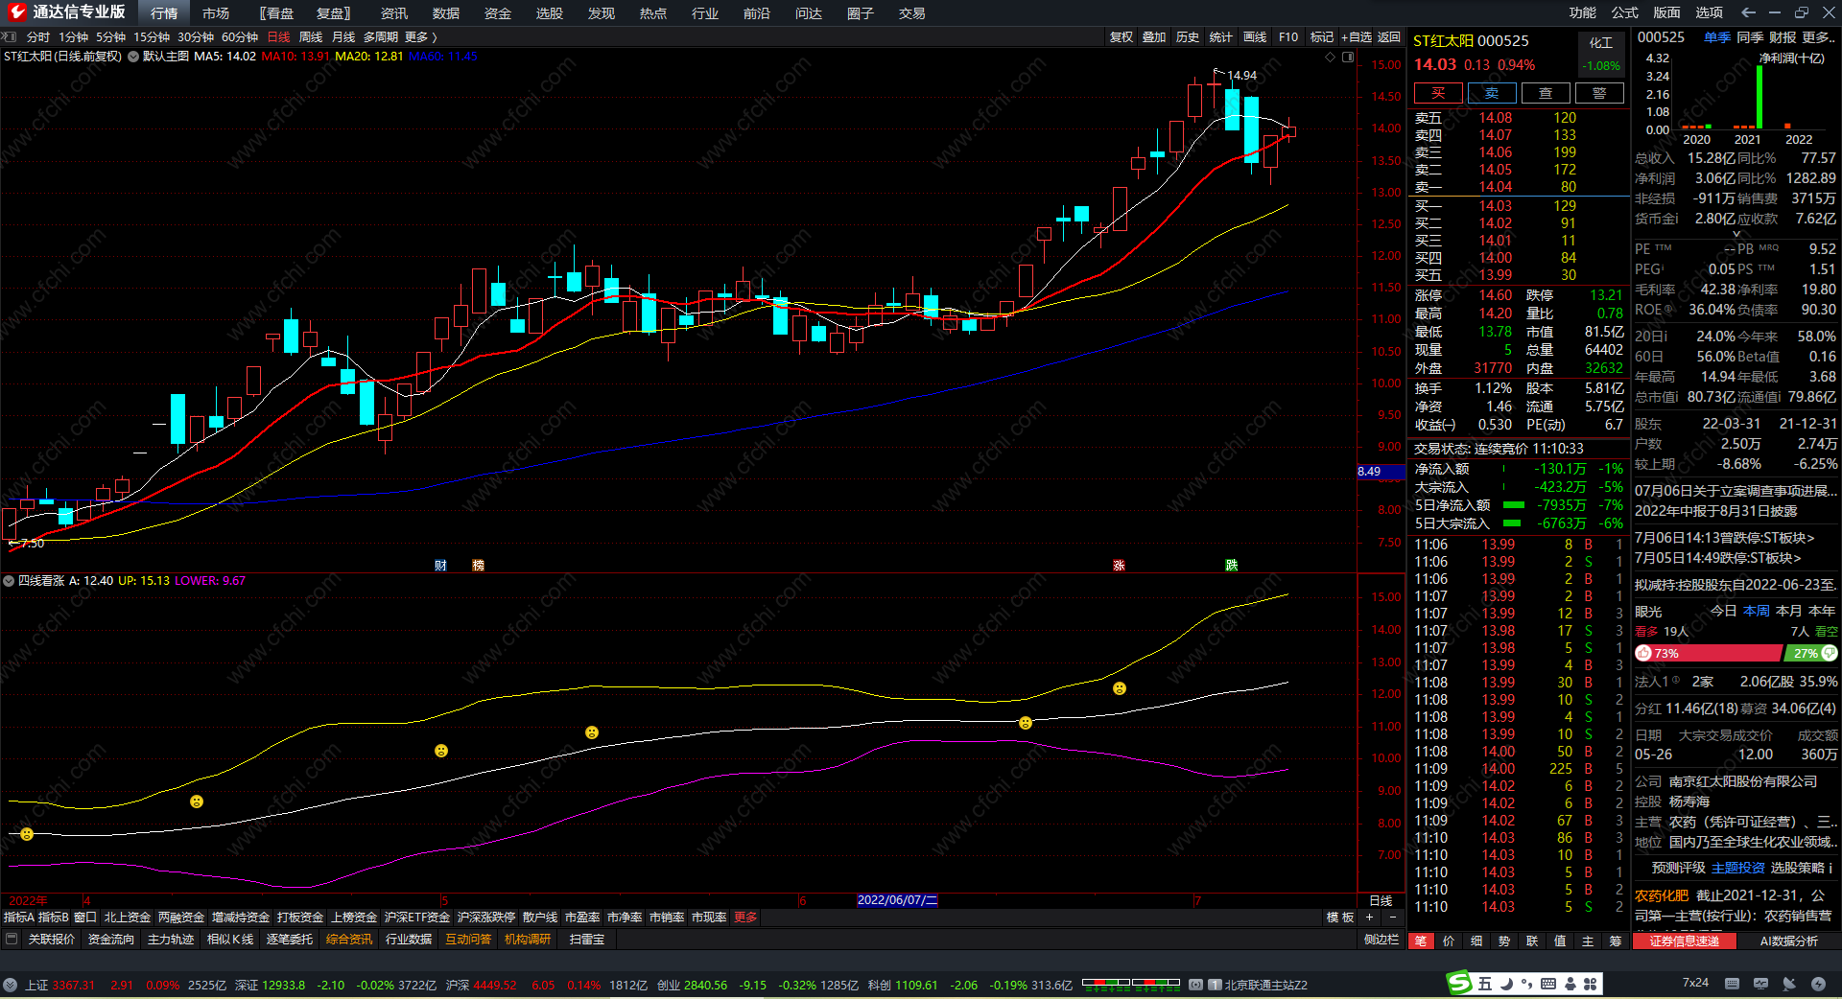Open the 窗口 indicator window dropdown
This screenshot has width=1842, height=999.
pyautogui.click(x=84, y=918)
